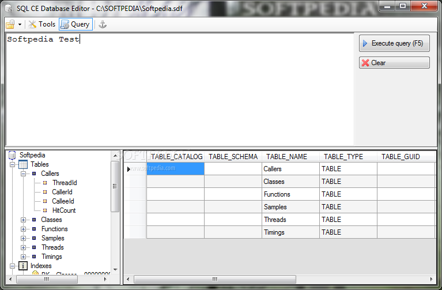Click the HitCount column icon

(x=45, y=210)
